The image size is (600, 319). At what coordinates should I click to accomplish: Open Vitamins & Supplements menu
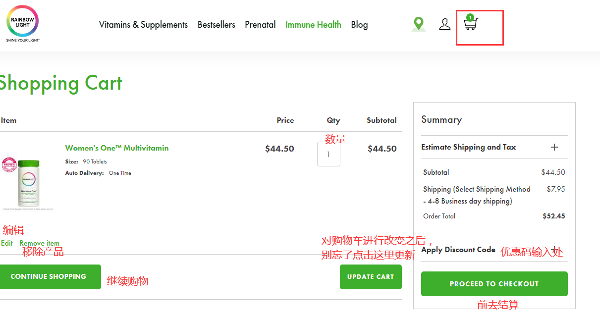click(x=143, y=24)
